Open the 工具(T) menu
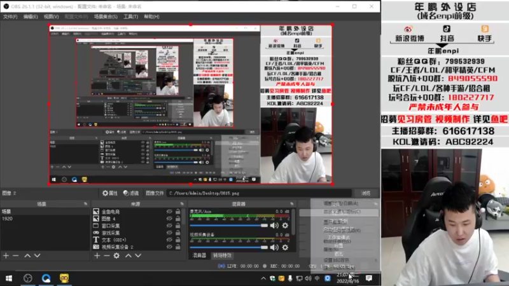Viewport: 509px width, 286px height. tap(131, 17)
